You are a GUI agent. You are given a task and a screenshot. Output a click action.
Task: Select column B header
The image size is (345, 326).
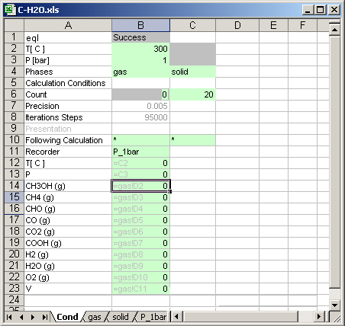click(140, 25)
